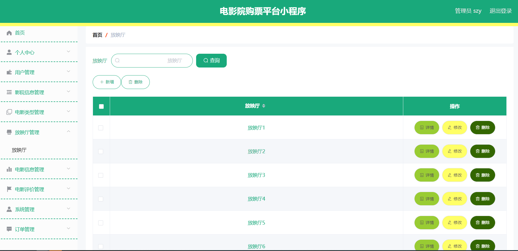518x251 pixels.
Task: Click the 新增 add button
Action: [107, 82]
